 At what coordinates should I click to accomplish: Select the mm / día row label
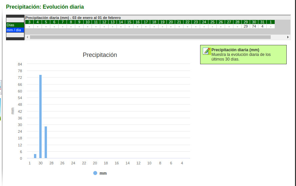click(x=15, y=30)
